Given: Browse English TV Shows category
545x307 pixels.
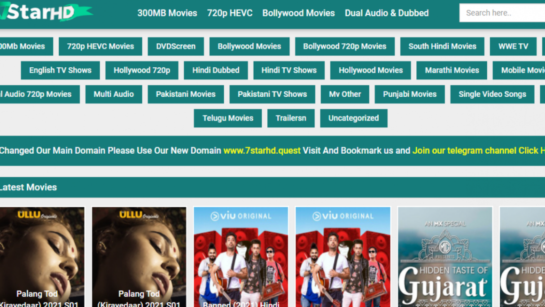Looking at the screenshot, I should tap(60, 70).
